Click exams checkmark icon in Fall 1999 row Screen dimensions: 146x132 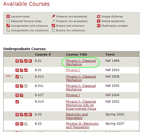[x=26, y=61]
